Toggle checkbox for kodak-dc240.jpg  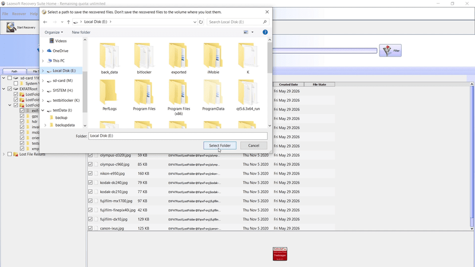coord(90,183)
